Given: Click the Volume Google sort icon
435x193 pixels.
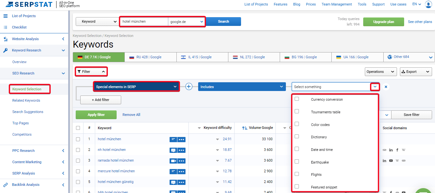Looking at the screenshot, I should 245,128.
